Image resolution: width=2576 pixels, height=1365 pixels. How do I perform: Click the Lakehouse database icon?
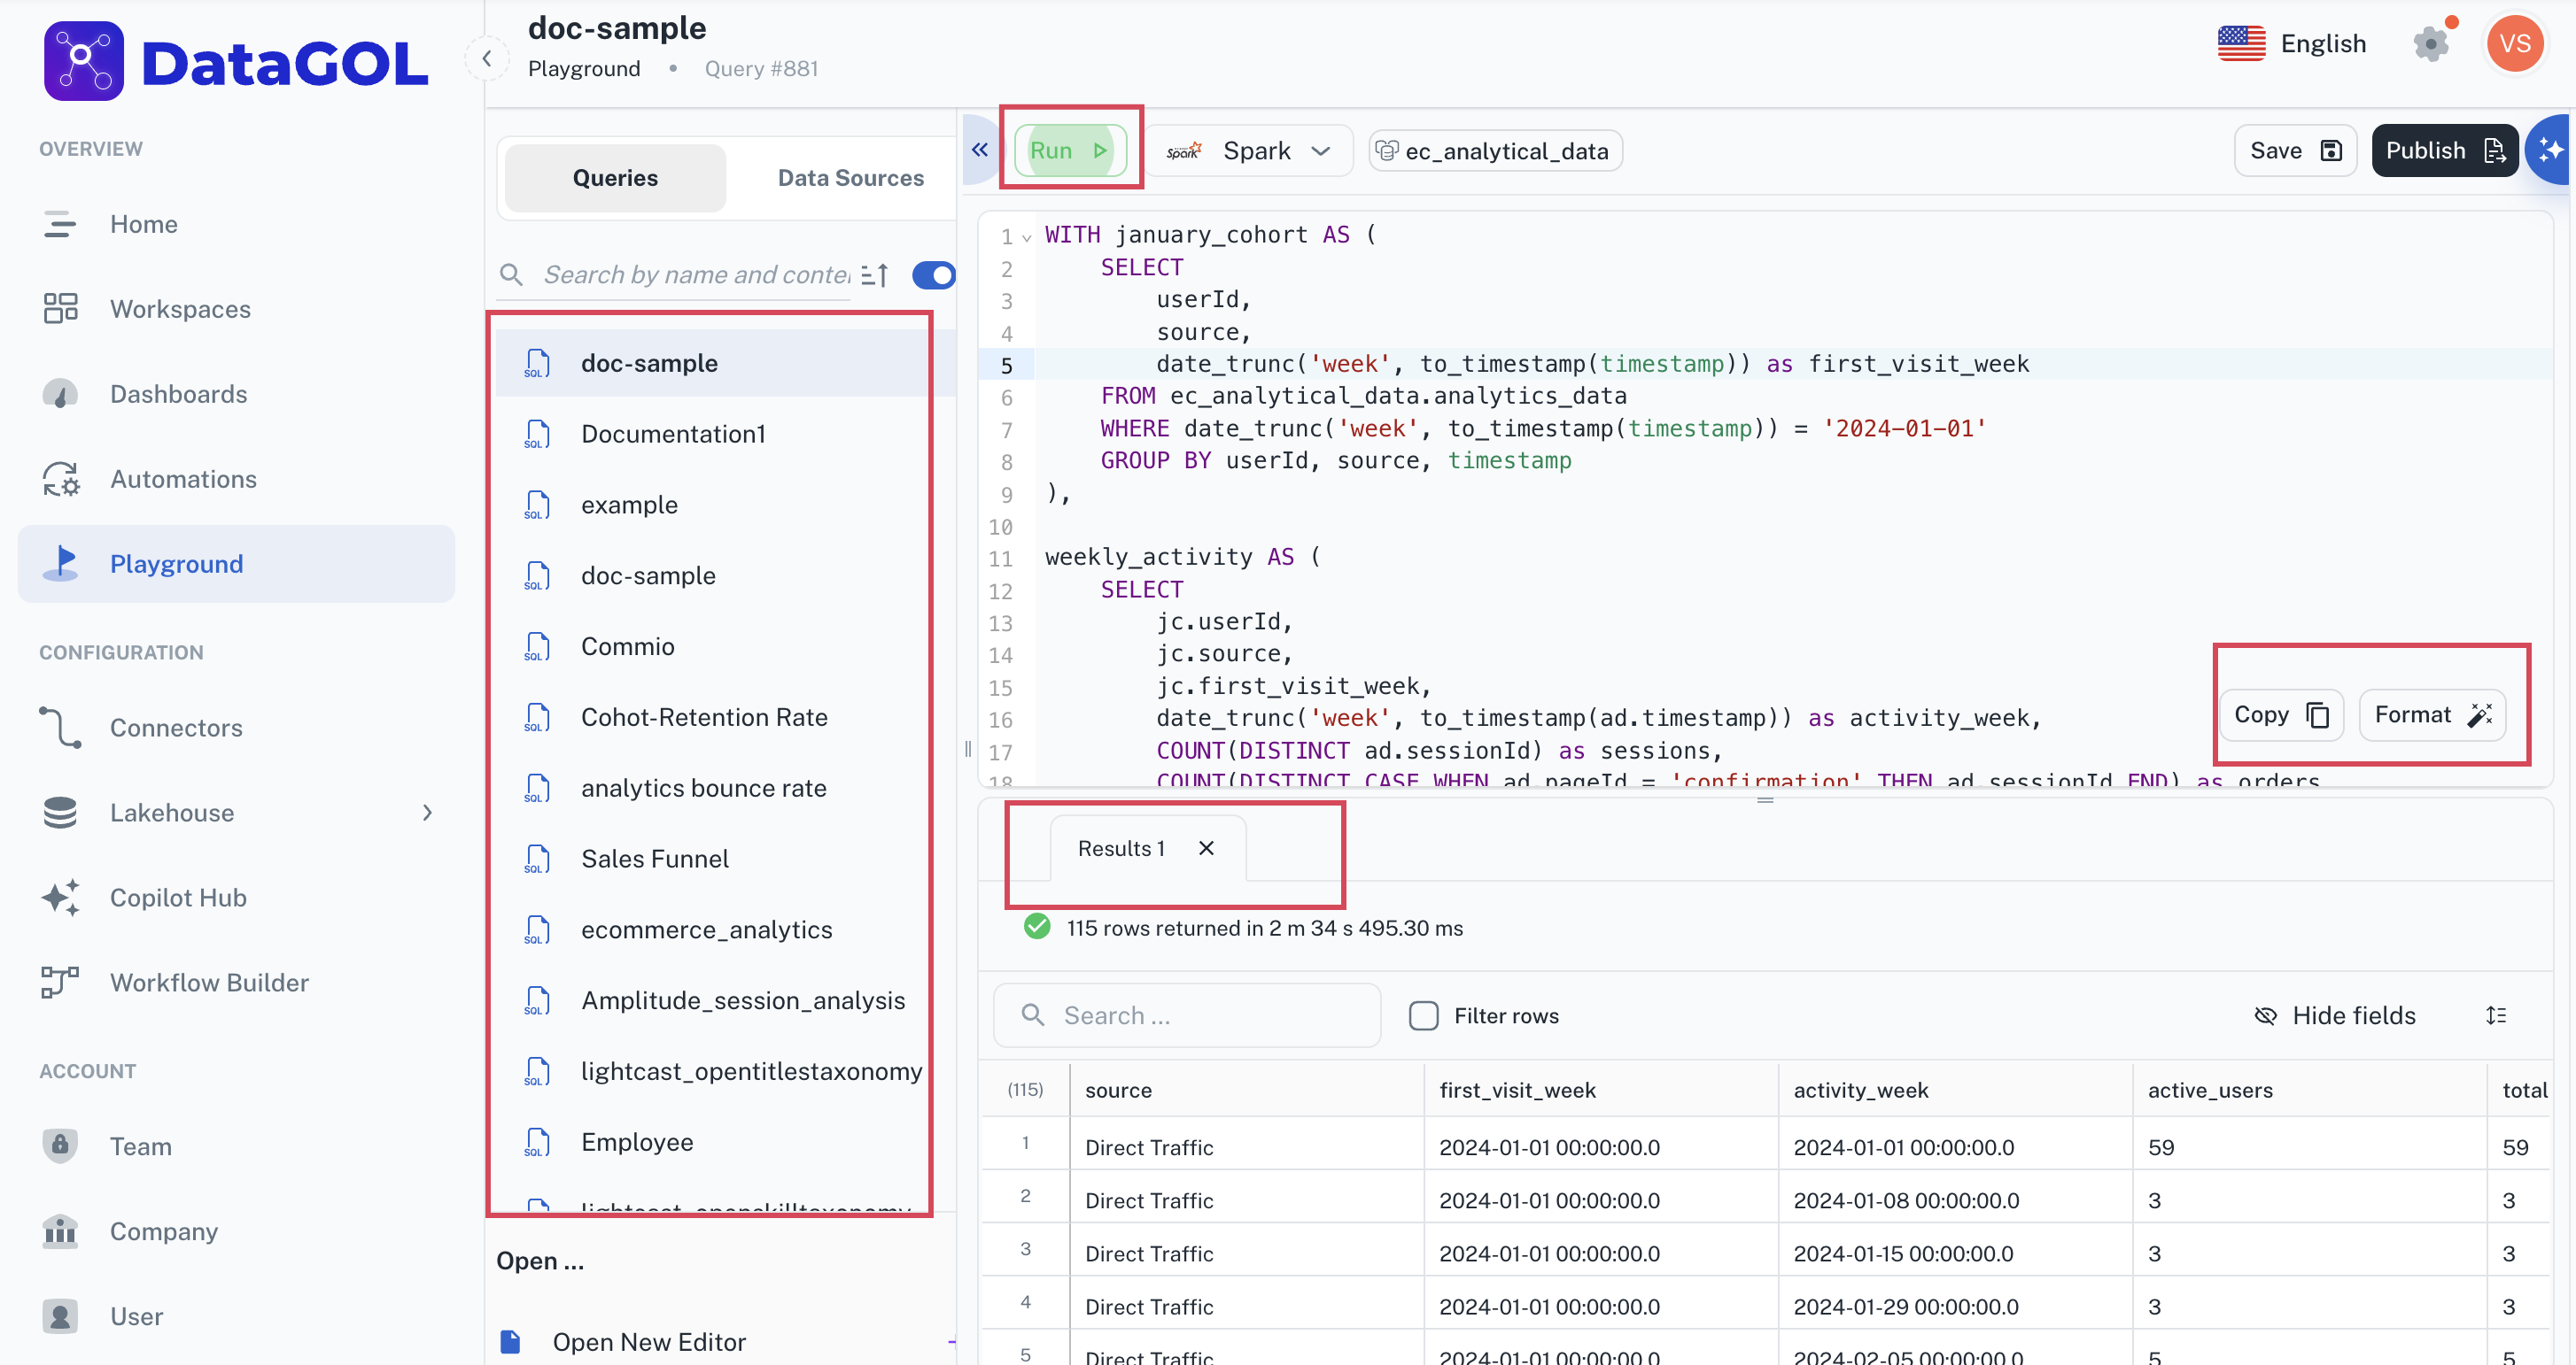coord(60,813)
